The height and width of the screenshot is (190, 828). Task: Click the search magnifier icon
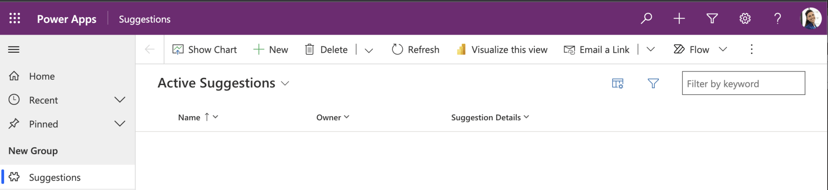point(646,18)
